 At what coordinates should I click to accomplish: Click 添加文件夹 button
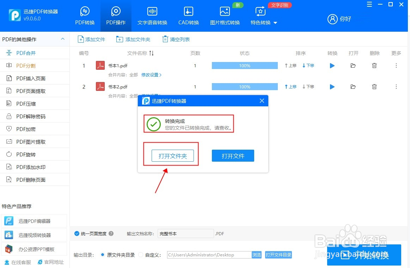coord(133,39)
